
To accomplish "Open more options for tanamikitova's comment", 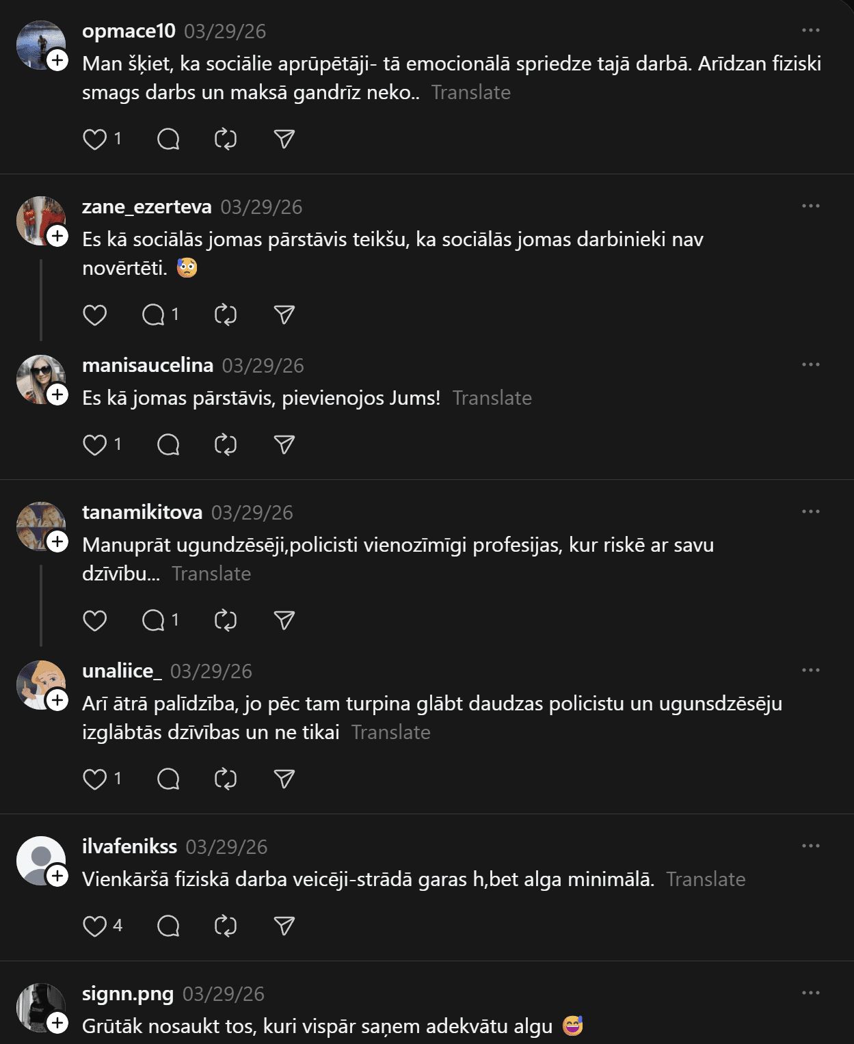I will [810, 512].
